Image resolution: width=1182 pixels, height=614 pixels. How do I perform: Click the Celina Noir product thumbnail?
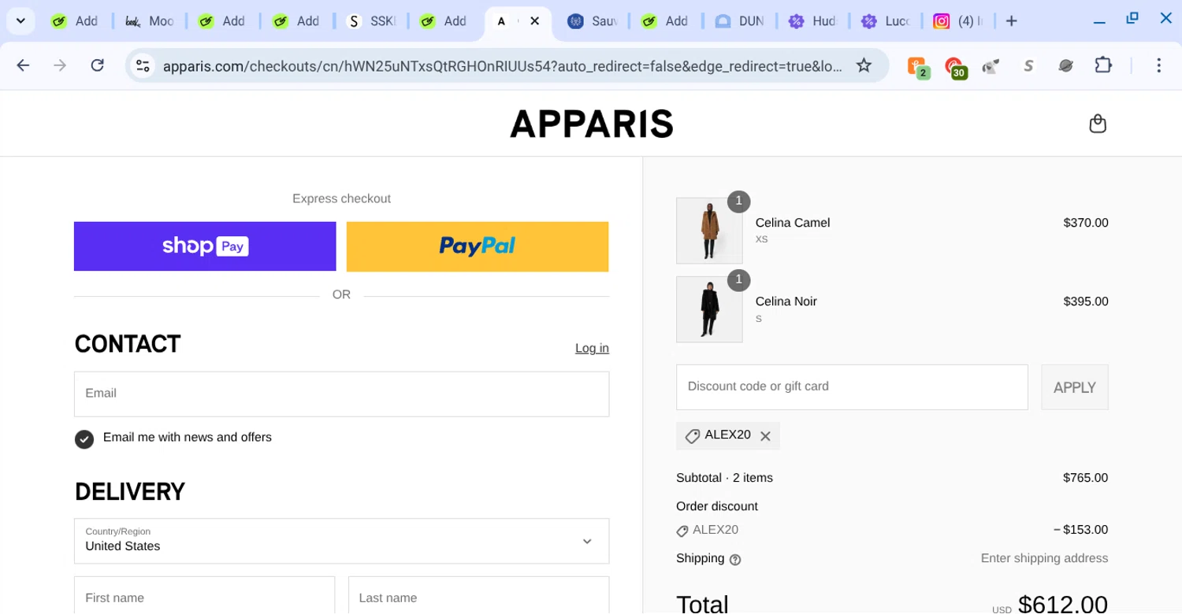[x=709, y=309]
